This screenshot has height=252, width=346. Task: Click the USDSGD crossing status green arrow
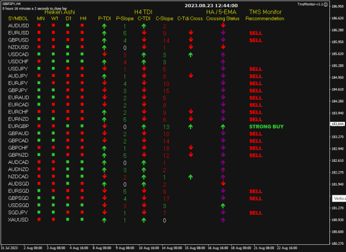coord(223,205)
